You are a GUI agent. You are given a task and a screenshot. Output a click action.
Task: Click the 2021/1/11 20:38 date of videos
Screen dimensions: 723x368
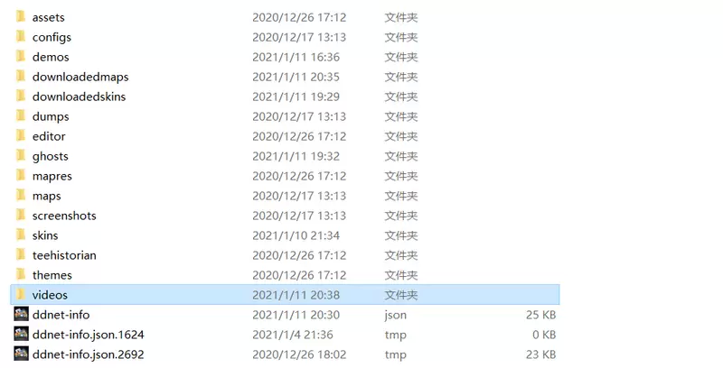point(296,295)
